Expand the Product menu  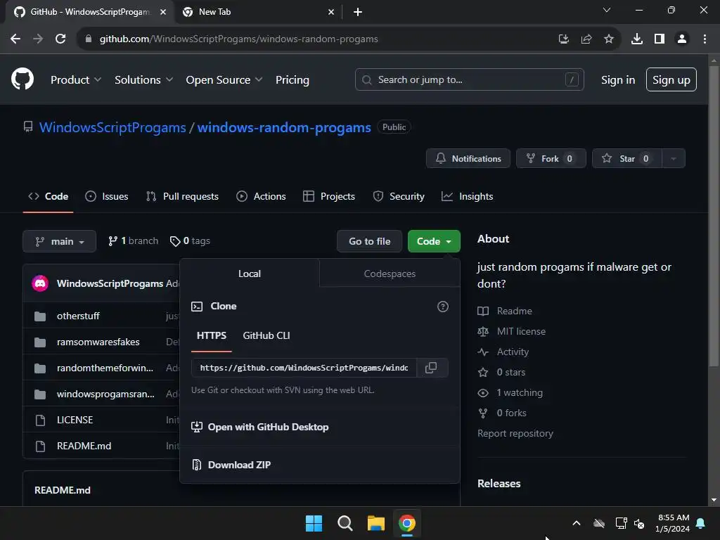76,80
